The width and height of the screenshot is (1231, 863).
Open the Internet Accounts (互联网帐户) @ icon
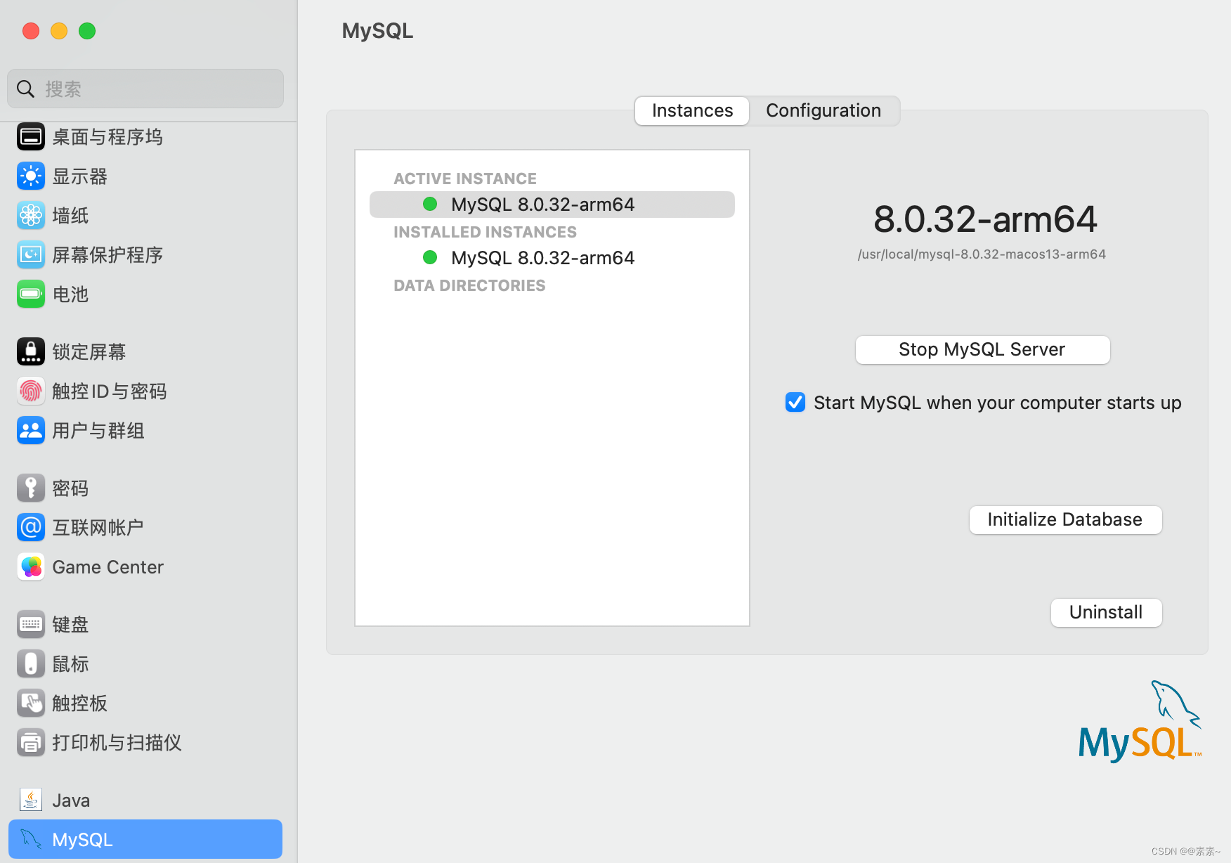pos(31,528)
